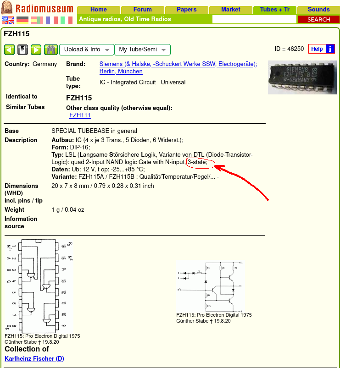Expand the Upload & Info dropdown
Screen dimensions: 340x368
coord(87,49)
